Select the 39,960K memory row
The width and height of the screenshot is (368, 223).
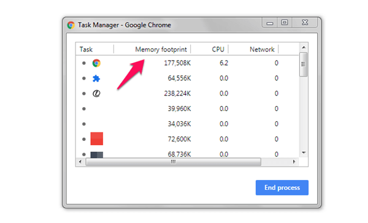pos(187,109)
